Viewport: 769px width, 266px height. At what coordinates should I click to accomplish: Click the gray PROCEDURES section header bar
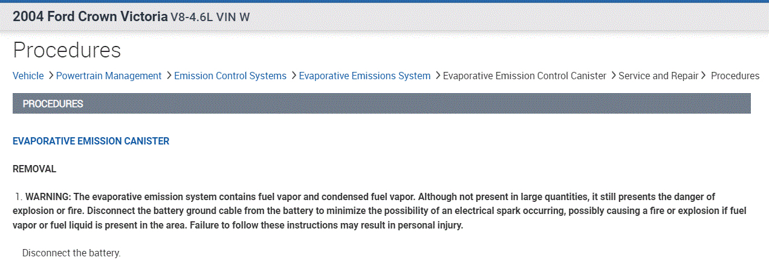tap(381, 103)
